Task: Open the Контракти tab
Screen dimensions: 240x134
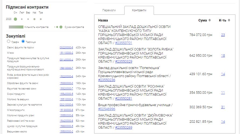Action: pyautogui.click(x=139, y=10)
